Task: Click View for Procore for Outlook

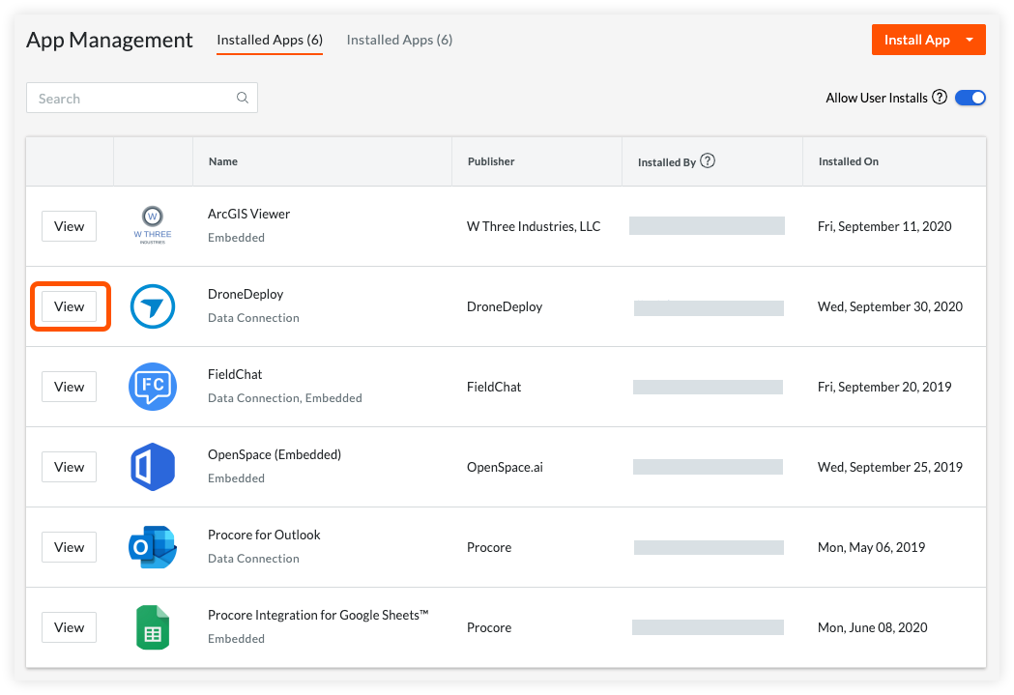Action: (69, 547)
